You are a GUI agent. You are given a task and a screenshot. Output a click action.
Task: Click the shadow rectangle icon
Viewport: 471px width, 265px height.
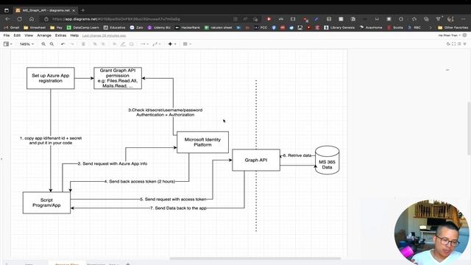tap(131, 44)
